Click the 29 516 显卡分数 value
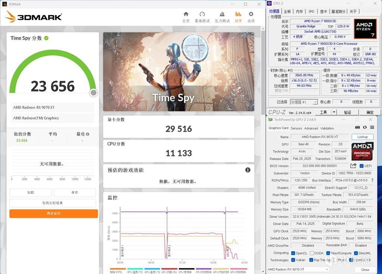The width and height of the screenshot is (382, 274). pyautogui.click(x=179, y=129)
